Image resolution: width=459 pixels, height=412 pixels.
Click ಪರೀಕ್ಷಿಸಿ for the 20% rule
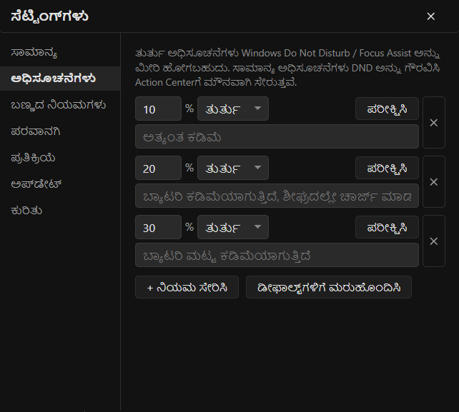point(387,168)
